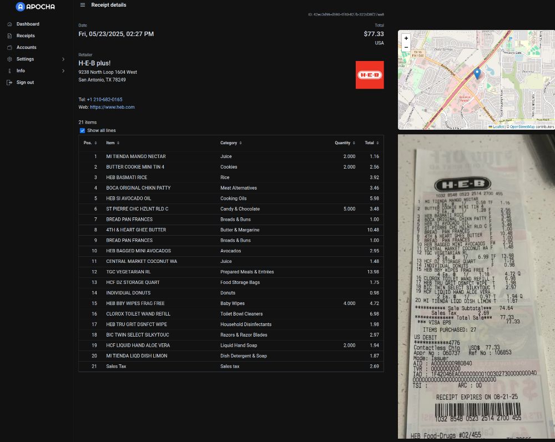Click INDIVIDUAL DONUTS item
Image resolution: width=555 pixels, height=442 pixels.
tap(128, 293)
